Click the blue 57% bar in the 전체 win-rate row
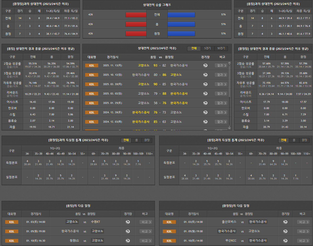 (x=181, y=15)
